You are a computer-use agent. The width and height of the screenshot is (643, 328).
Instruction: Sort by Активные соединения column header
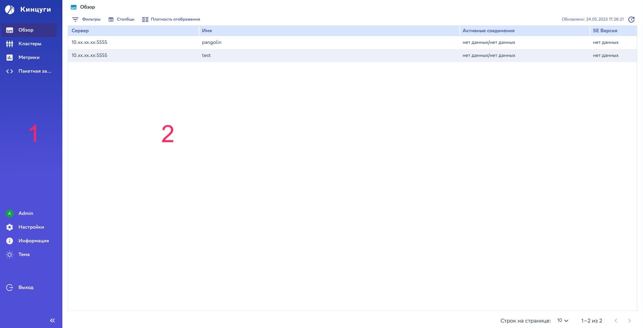(x=489, y=31)
